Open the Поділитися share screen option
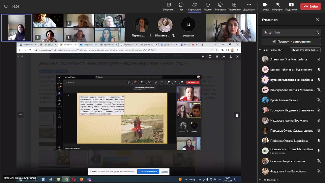The image size is (325, 183). pos(291,6)
